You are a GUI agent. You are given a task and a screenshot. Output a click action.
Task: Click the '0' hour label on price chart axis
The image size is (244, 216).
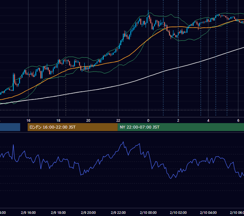[148, 121]
